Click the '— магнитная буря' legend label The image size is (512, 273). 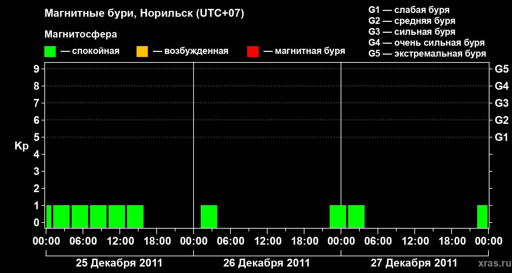tap(304, 51)
